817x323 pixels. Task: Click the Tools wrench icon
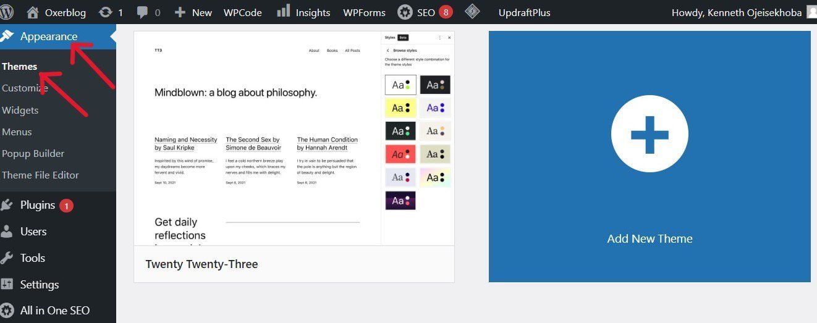7,258
